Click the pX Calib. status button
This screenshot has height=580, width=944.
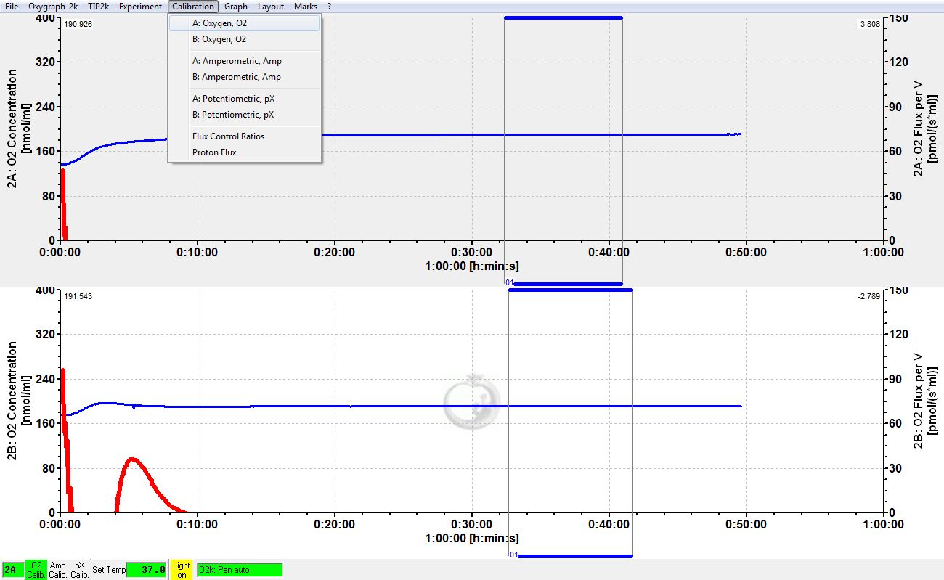pos(80,570)
